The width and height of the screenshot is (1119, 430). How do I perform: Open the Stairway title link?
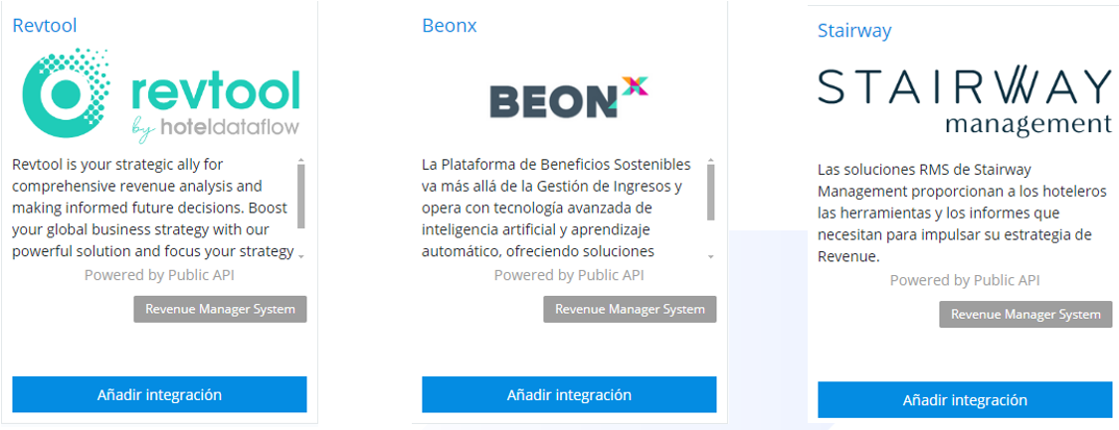click(853, 31)
